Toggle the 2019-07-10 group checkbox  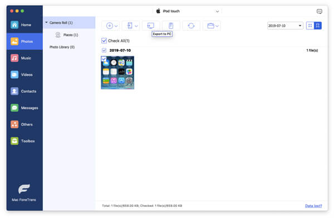104,51
